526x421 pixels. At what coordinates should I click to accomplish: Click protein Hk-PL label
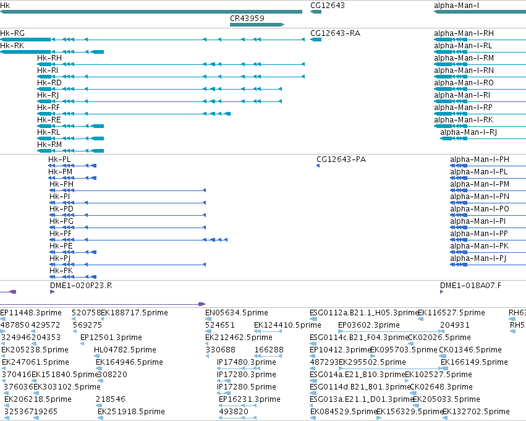(x=59, y=159)
